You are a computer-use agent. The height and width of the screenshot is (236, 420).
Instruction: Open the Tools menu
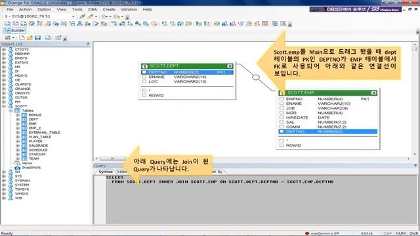pos(77,9)
